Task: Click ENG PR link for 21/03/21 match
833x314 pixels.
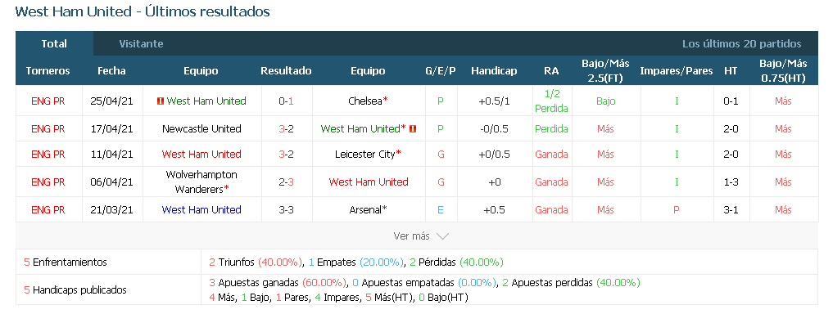Action: tap(48, 209)
